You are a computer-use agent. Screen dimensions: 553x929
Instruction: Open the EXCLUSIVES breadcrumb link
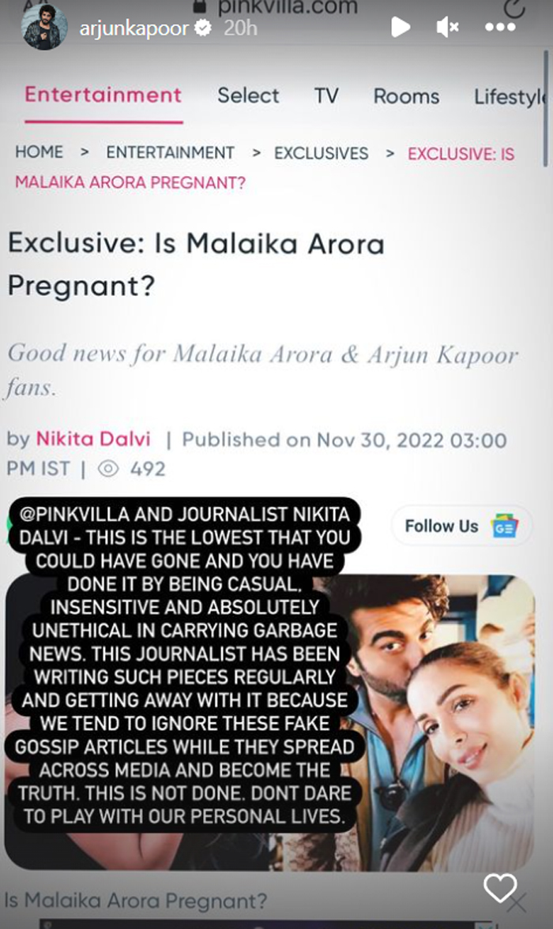[x=322, y=153]
